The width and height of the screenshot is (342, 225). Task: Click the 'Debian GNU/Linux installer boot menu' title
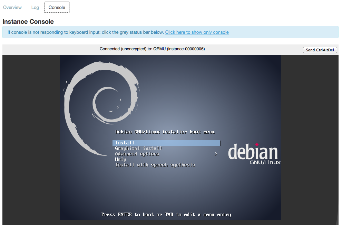point(165,132)
